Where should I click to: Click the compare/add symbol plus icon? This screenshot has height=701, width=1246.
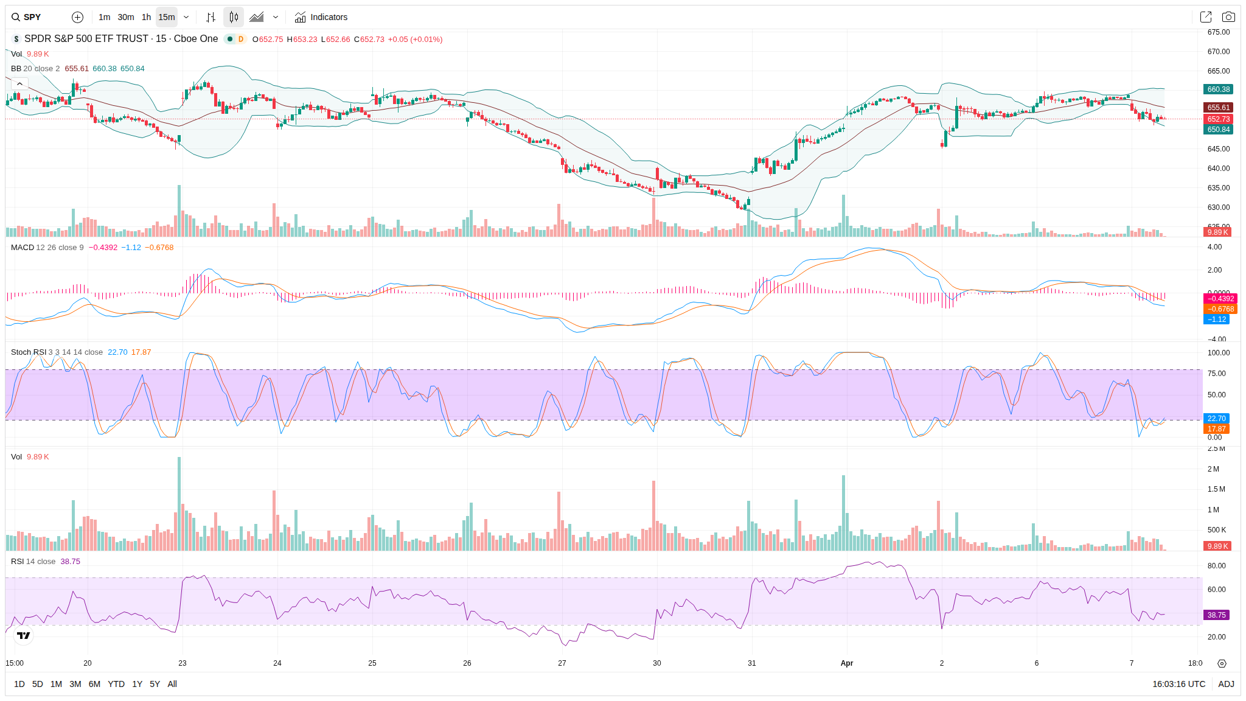(77, 17)
